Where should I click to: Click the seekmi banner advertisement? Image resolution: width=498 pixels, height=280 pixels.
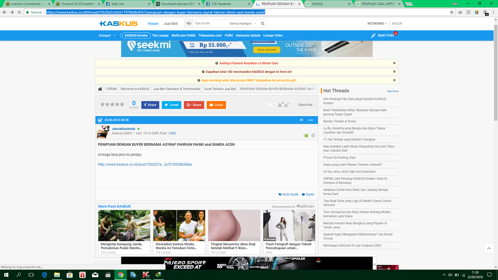pos(247,49)
